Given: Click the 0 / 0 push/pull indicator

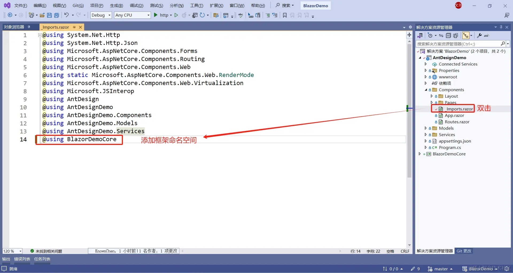Looking at the screenshot, I should click(x=392, y=269).
